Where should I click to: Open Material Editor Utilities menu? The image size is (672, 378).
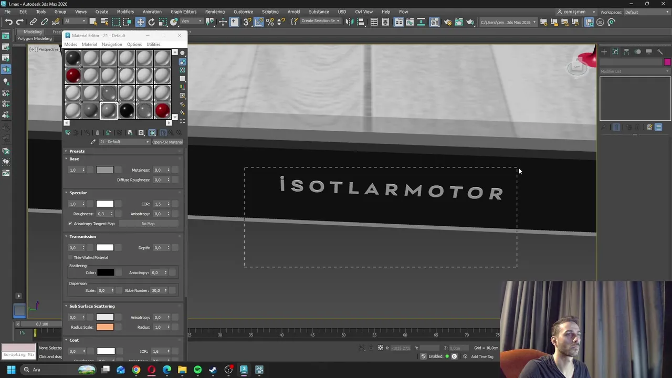click(153, 45)
